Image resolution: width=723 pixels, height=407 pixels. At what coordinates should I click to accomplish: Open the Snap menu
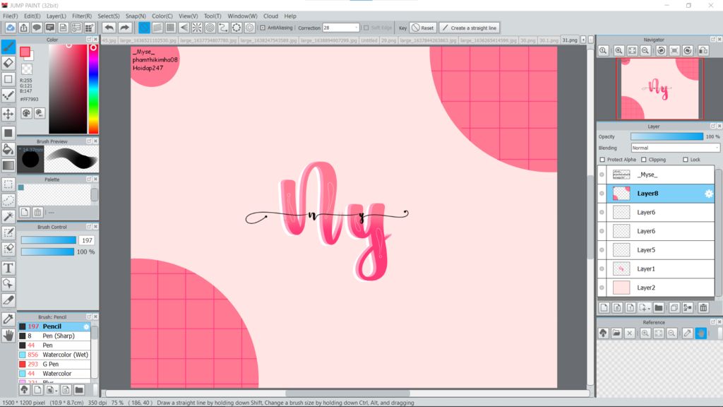click(136, 16)
